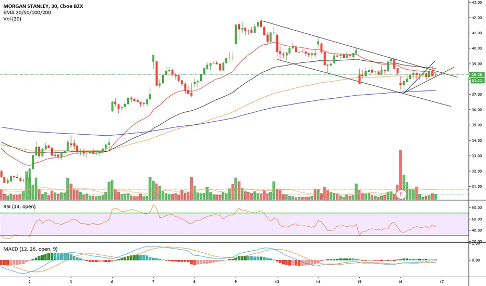The height and width of the screenshot is (286, 486).
Task: Click the countdown timer label 03:22
Action: [x=477, y=81]
